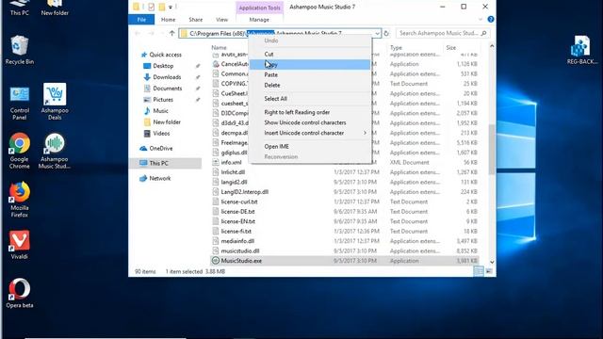603x339 pixels.
Task: Select This PC in navigation pane
Action: click(x=158, y=163)
